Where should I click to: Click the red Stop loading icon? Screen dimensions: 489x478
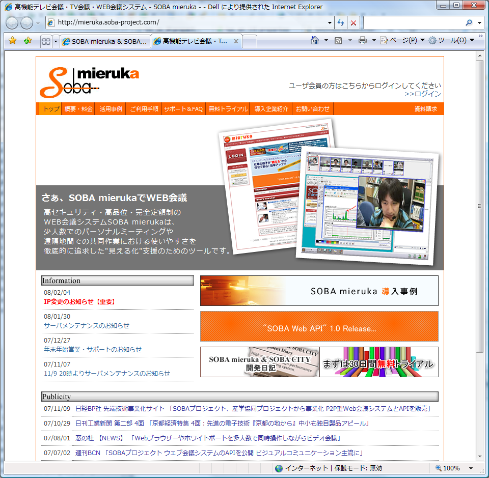(354, 23)
